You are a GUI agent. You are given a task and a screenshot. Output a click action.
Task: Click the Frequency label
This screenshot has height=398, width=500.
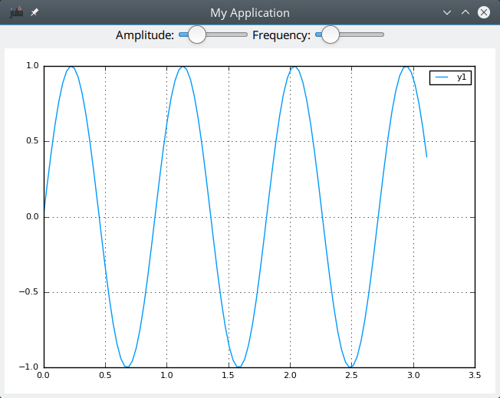pyautogui.click(x=281, y=35)
